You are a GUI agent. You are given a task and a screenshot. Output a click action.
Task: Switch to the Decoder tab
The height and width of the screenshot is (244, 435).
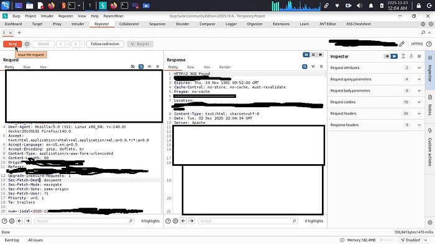(x=183, y=24)
